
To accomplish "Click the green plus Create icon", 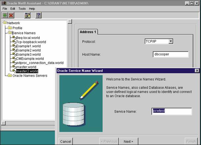I will (x=5, y=15).
